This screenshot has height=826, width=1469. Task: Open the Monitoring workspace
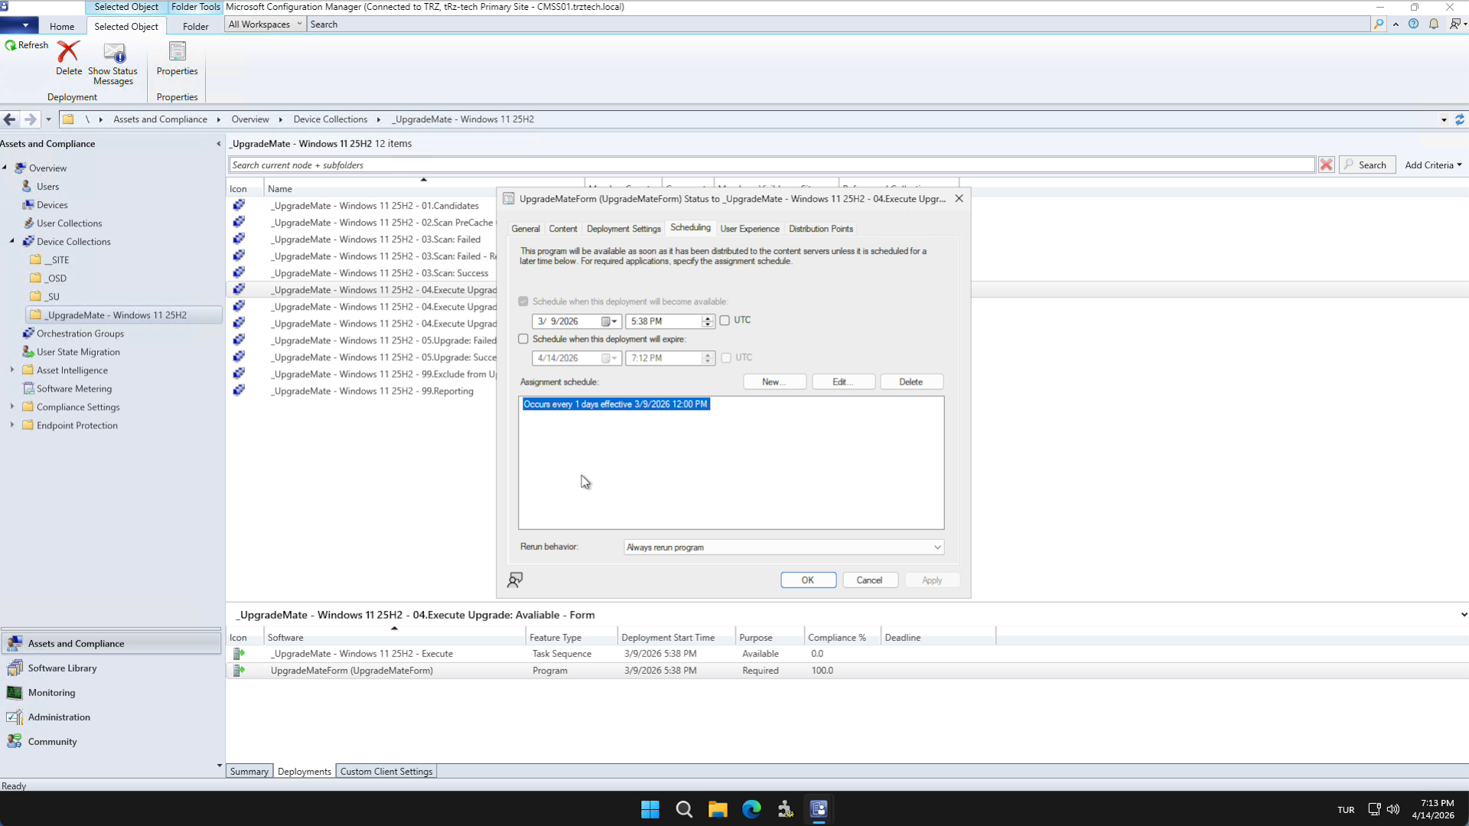112,693
